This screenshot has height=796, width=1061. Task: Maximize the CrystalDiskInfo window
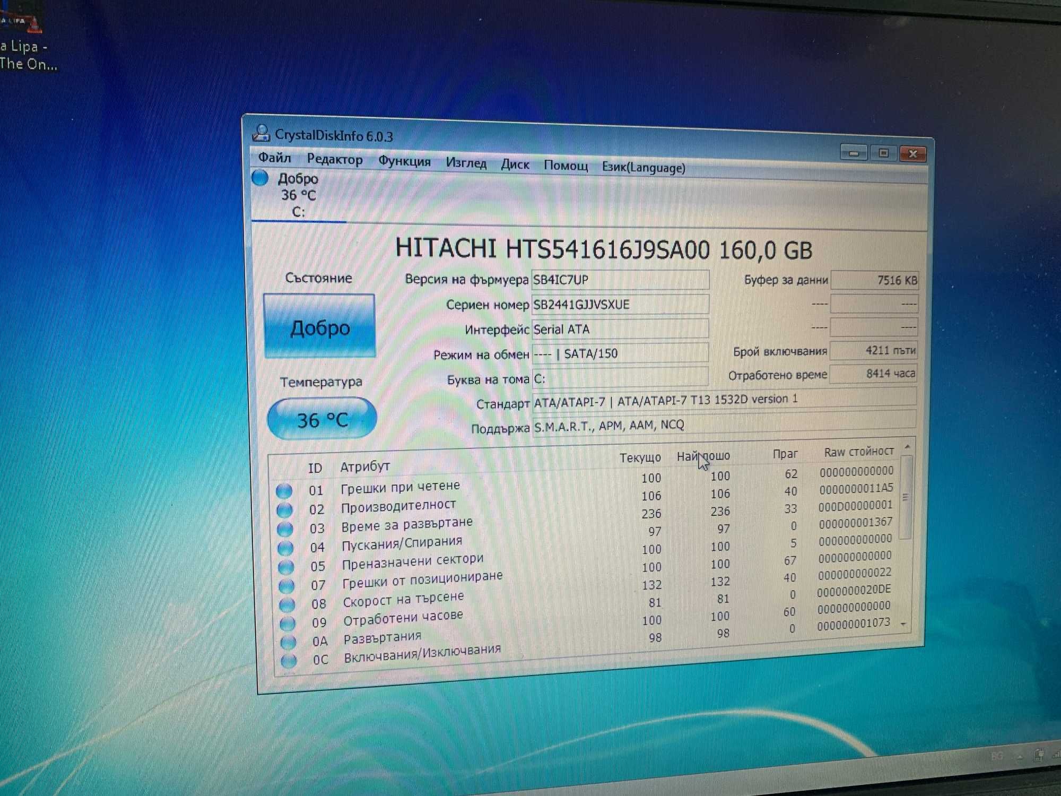[x=883, y=153]
